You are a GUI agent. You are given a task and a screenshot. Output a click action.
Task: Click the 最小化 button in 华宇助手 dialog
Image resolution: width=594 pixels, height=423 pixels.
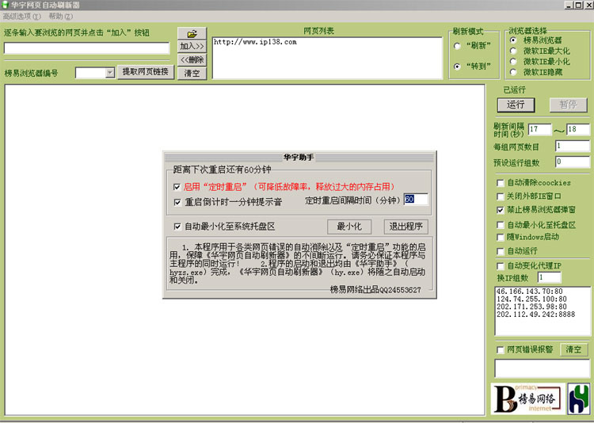pyautogui.click(x=349, y=227)
